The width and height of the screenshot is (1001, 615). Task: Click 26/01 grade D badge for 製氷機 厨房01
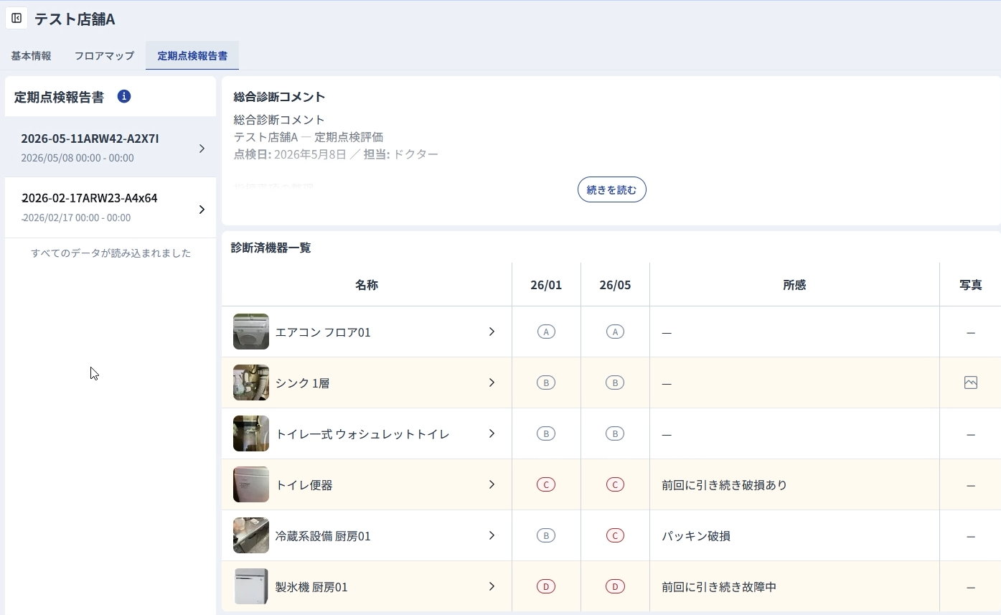(x=546, y=586)
